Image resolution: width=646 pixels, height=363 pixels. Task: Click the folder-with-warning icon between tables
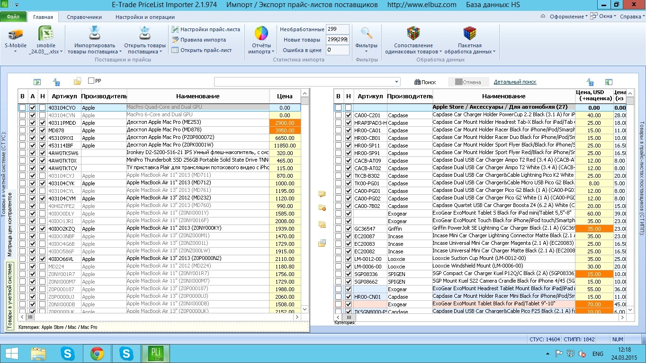(322, 225)
